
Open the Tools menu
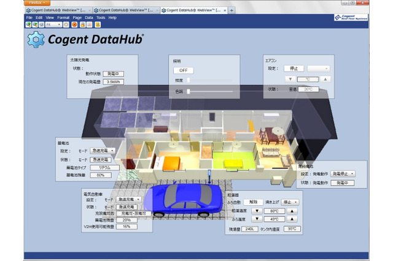coord(101,17)
